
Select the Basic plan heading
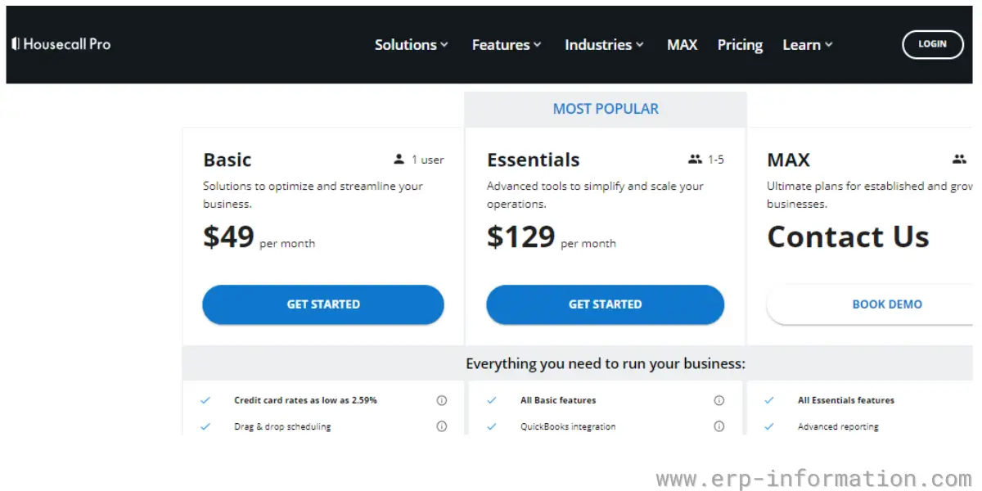click(227, 160)
